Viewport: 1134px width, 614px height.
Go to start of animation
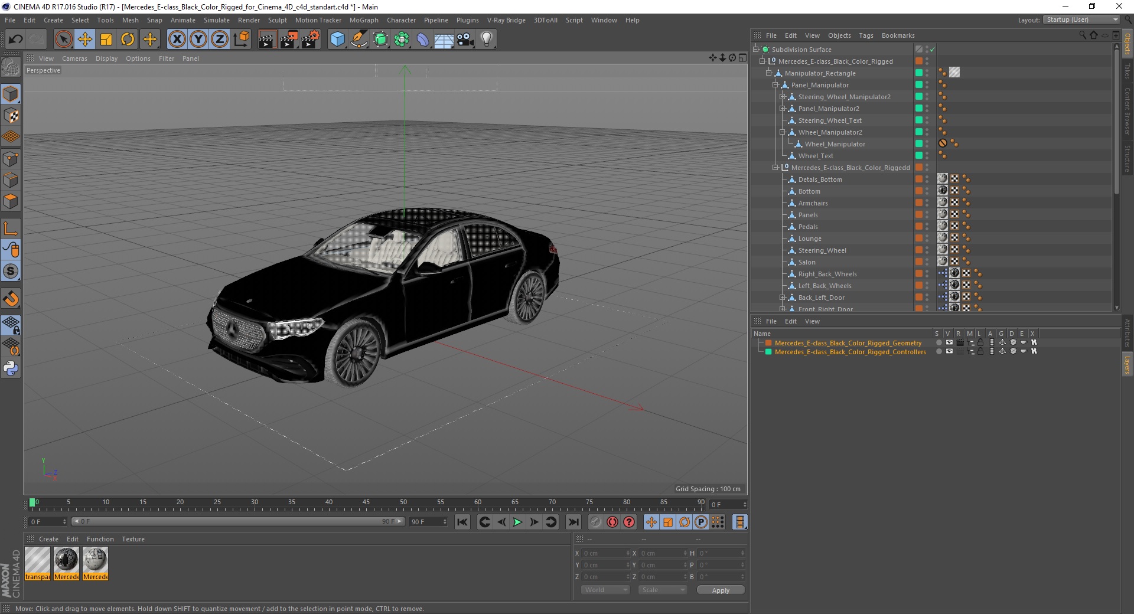coord(462,522)
